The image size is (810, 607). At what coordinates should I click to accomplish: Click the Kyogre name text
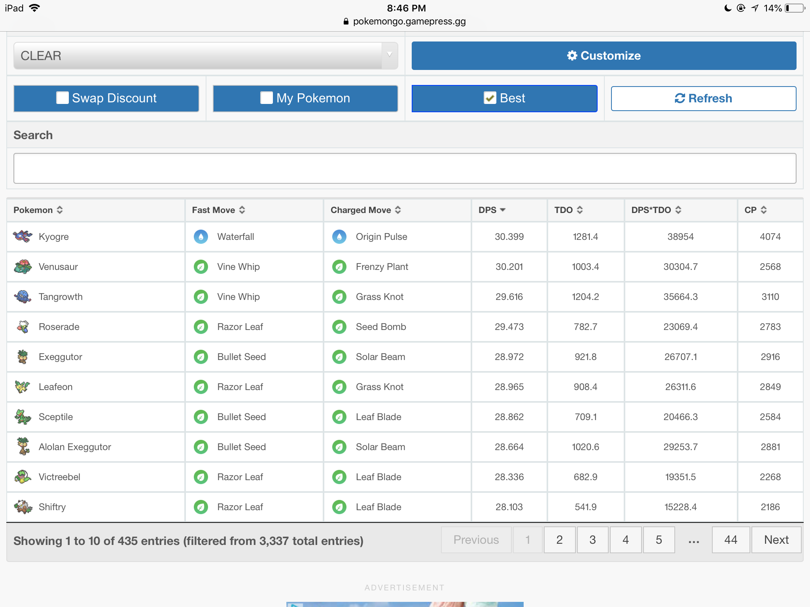click(54, 237)
